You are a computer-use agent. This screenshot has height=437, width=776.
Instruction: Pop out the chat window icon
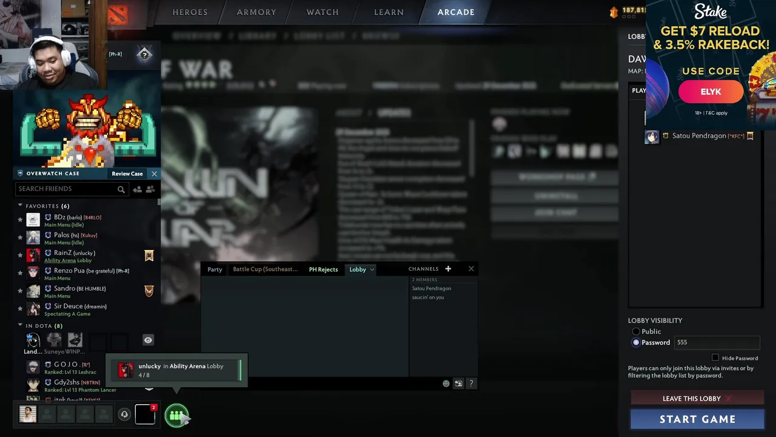click(x=458, y=384)
